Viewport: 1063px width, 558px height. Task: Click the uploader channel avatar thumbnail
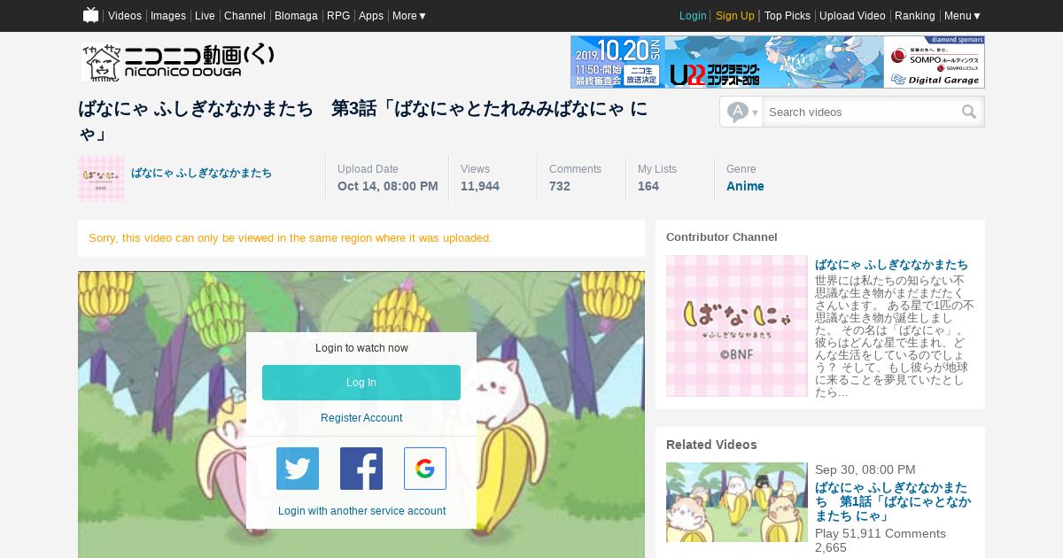(101, 179)
